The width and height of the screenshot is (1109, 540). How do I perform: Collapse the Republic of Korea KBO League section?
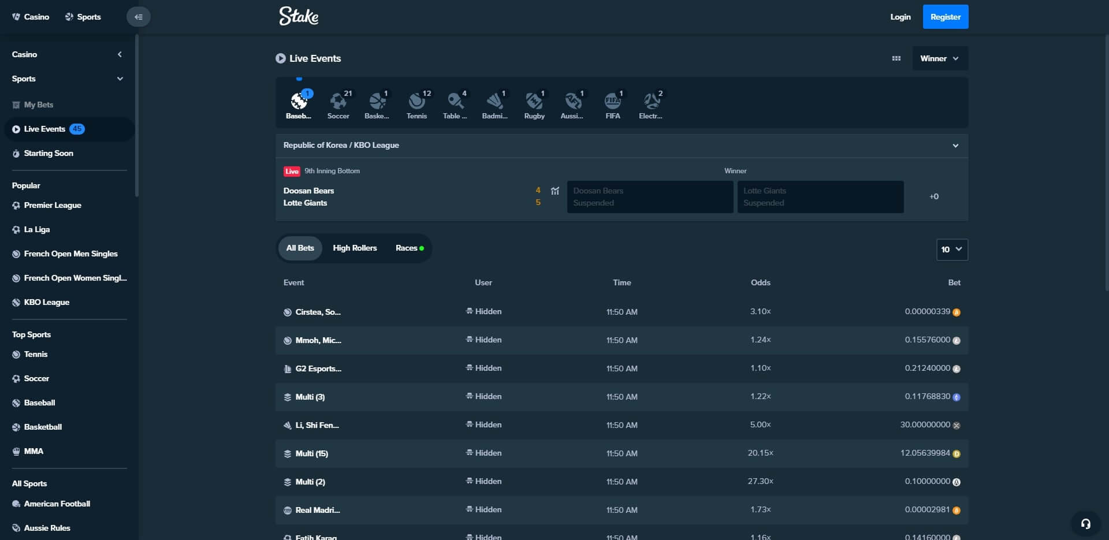[x=955, y=146]
